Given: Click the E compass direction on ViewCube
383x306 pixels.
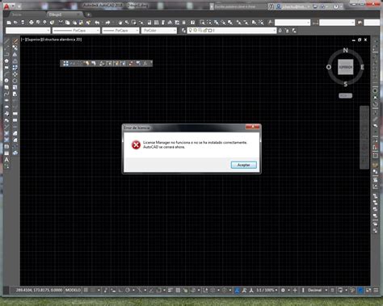Looking at the screenshot, I should [362, 67].
